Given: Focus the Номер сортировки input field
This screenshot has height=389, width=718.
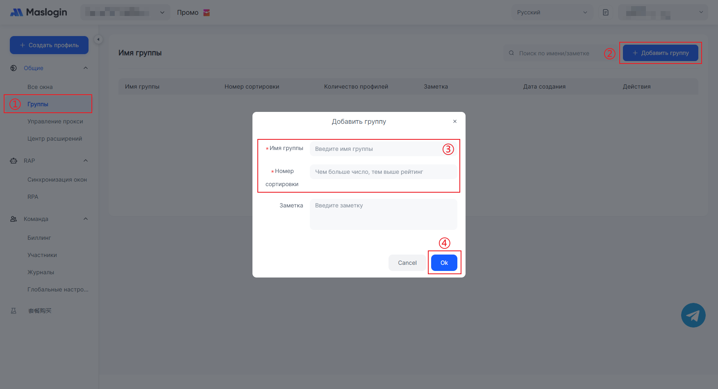Looking at the screenshot, I should point(383,172).
